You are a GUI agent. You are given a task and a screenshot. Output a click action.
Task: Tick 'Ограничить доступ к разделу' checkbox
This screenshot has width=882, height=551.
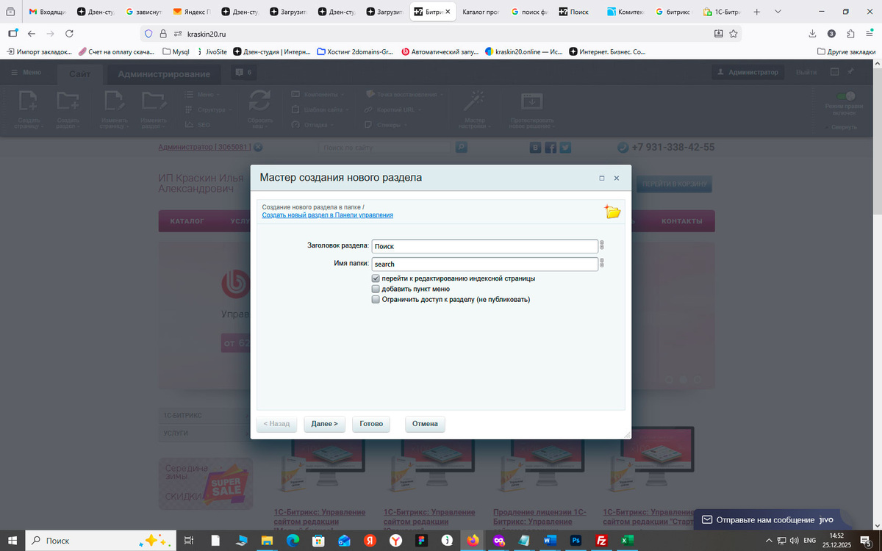376,300
